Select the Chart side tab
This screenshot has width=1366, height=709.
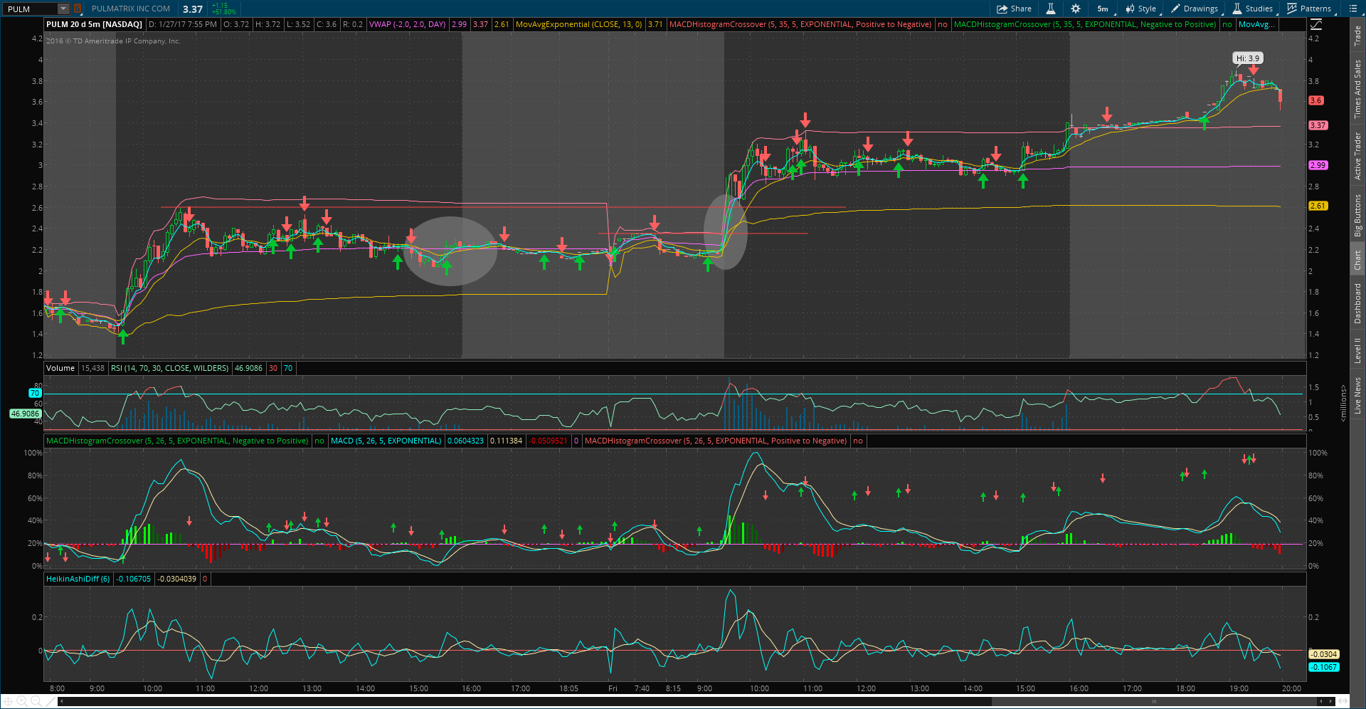click(x=1357, y=260)
